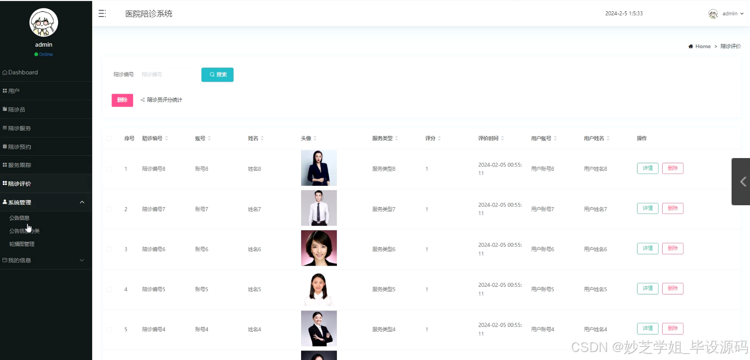Open the avatar photo for 姓名8
Viewport: 750px width, 360px height.
[319, 168]
